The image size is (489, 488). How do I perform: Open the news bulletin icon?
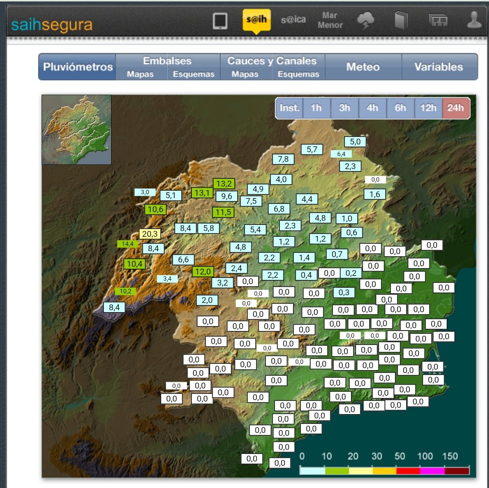(x=438, y=20)
